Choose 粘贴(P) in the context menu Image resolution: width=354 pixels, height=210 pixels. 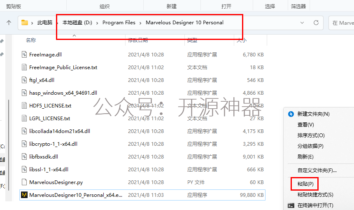click(305, 184)
